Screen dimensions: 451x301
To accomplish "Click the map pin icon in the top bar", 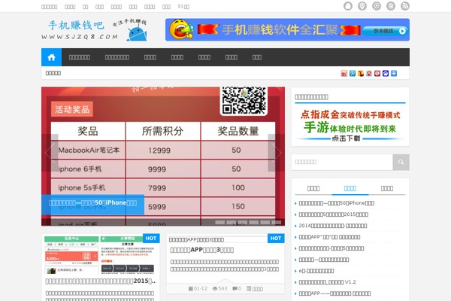I will point(362,6).
